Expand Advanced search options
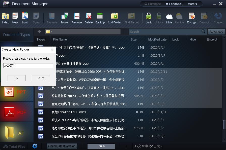 point(216,31)
